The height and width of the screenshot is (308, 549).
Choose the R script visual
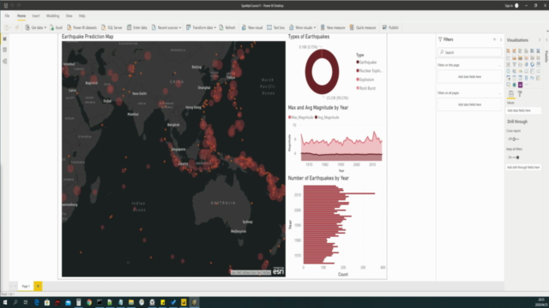[526, 78]
